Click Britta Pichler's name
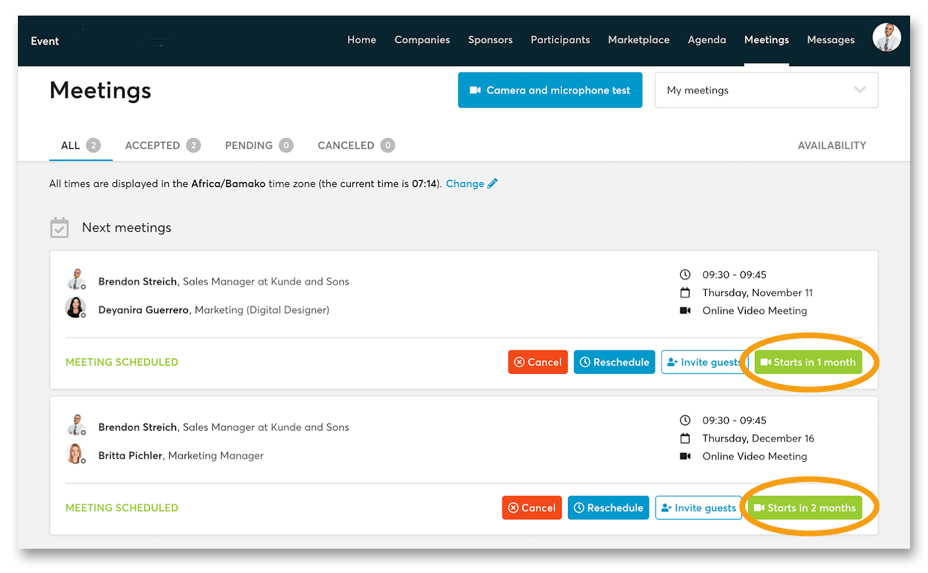The height and width of the screenshot is (573, 928). pos(130,455)
